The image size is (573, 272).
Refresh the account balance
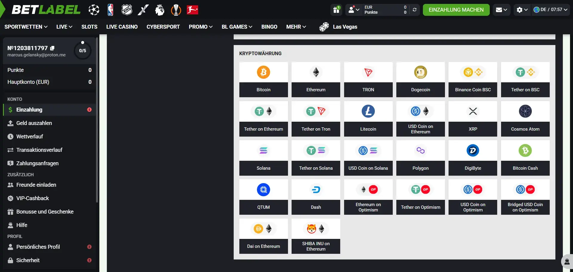click(x=415, y=10)
